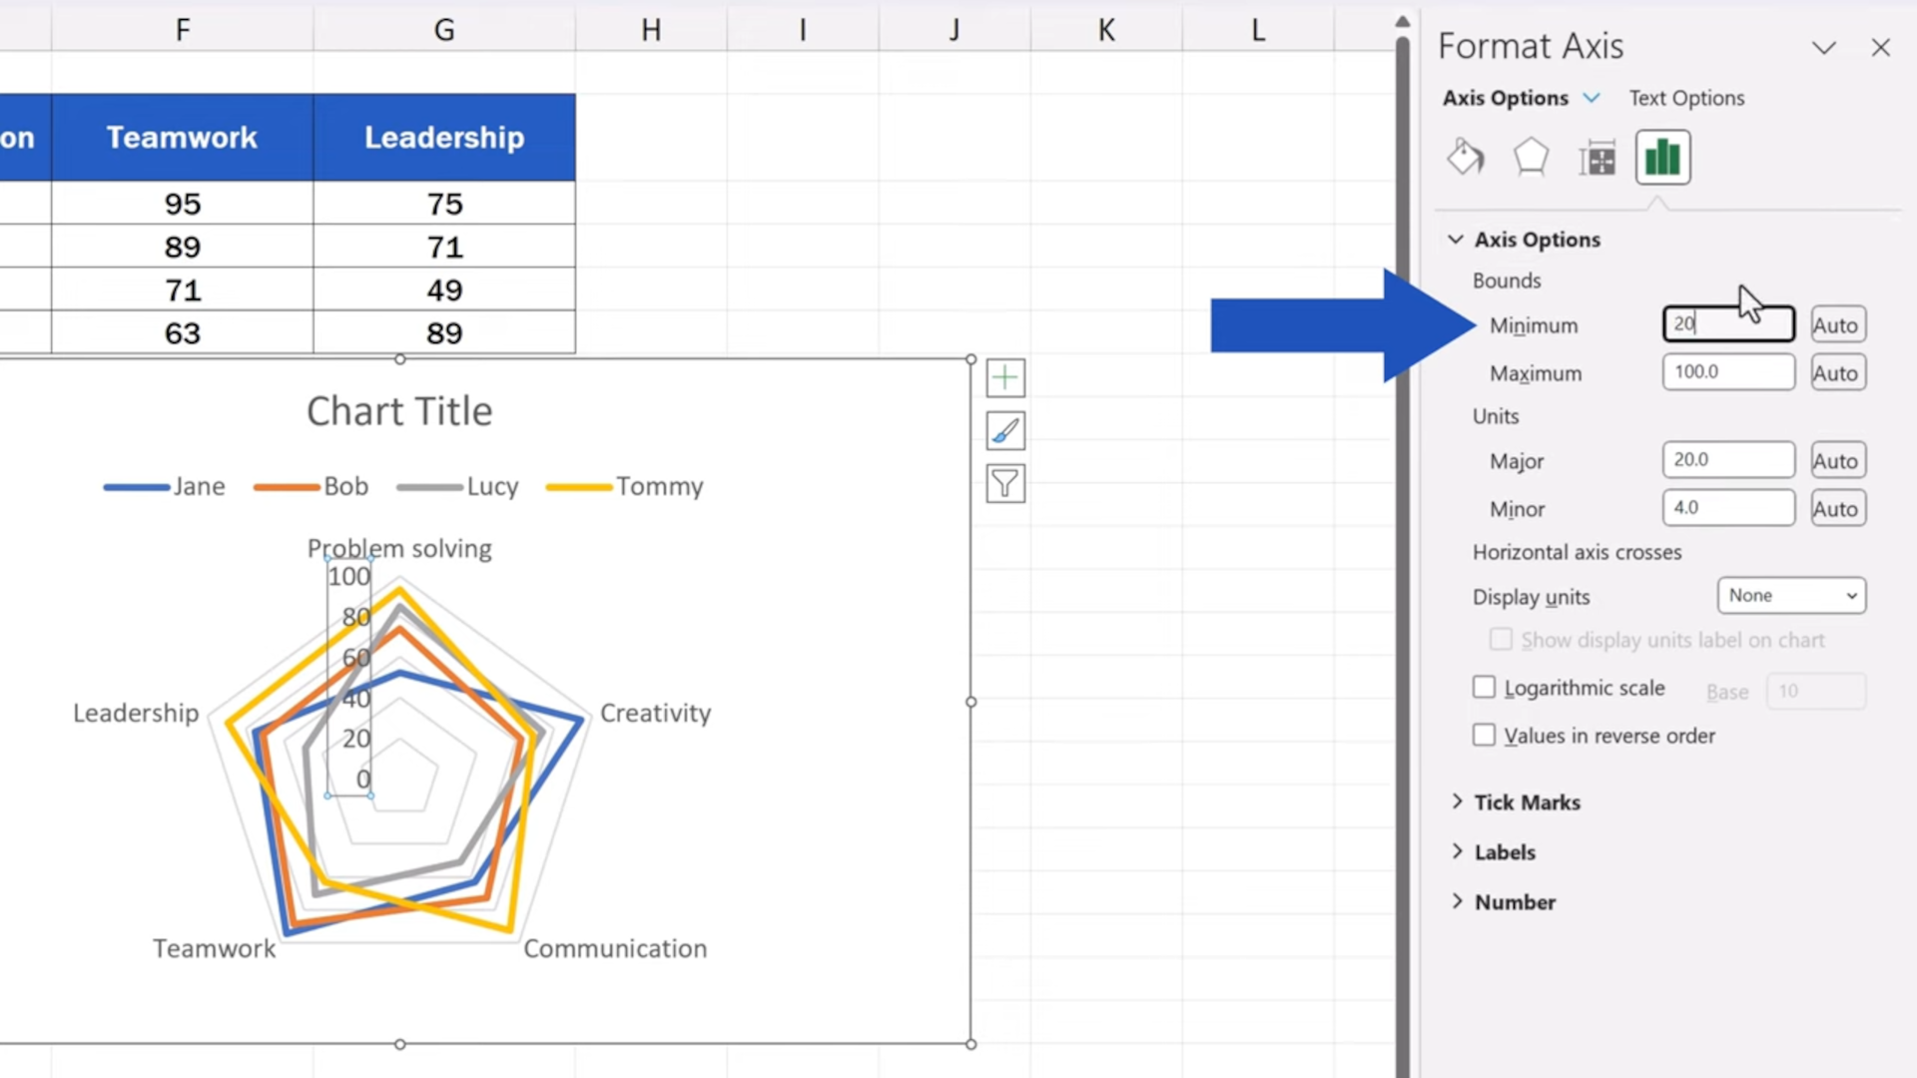This screenshot has height=1078, width=1917.
Task: Click Auto next to Maximum bound
Action: 1837,372
